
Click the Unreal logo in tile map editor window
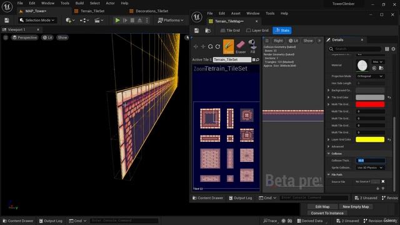coord(197,17)
